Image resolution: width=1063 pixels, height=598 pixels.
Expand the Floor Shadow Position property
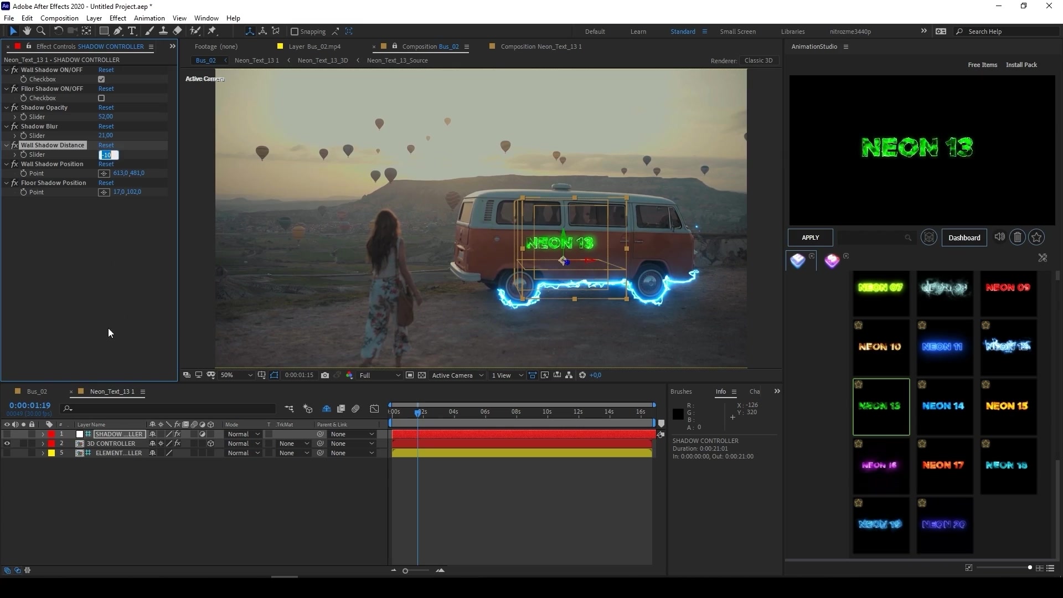coord(7,183)
